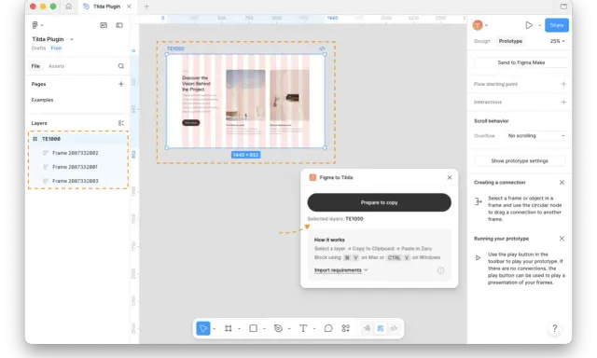The width and height of the screenshot is (597, 358).
Task: Open pen tool options dropdown arrow
Action: (x=289, y=329)
